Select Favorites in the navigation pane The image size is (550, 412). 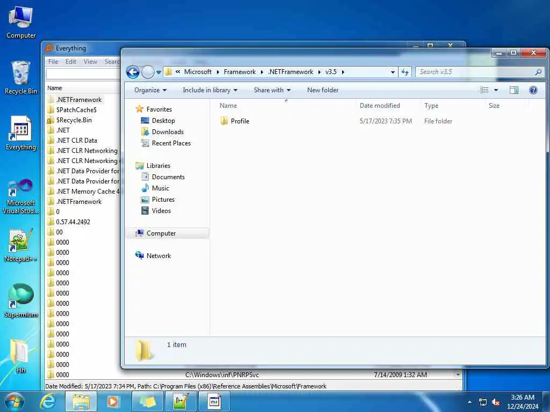(x=159, y=109)
